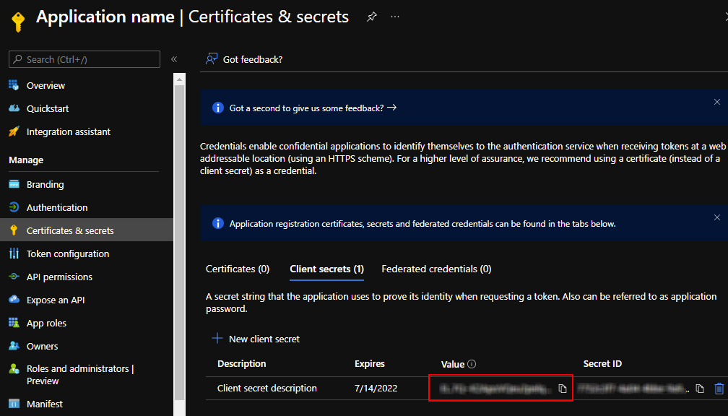
Task: Click the Search (Ctrl+/) box
Action: 84,59
